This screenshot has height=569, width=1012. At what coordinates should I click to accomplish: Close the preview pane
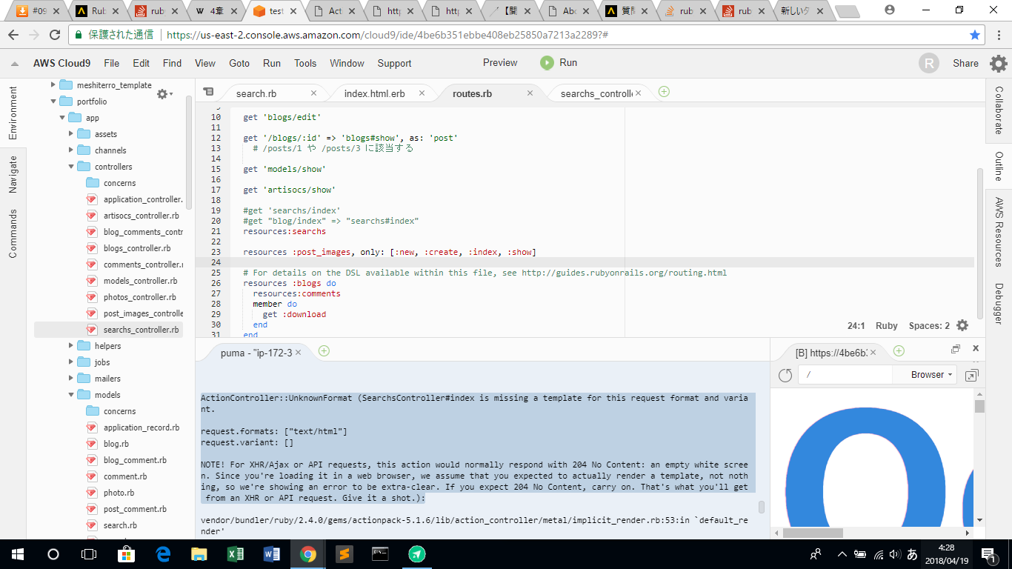coord(976,348)
